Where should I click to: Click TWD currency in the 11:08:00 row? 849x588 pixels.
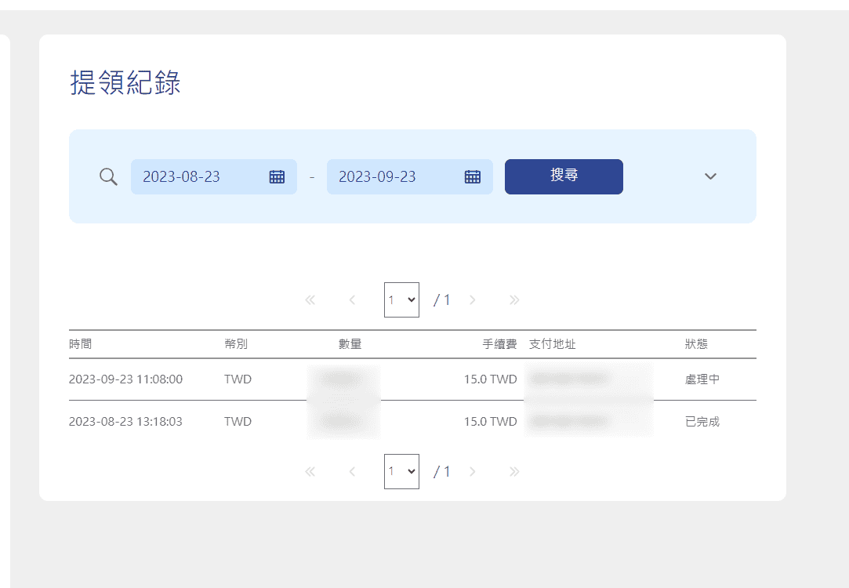point(238,379)
